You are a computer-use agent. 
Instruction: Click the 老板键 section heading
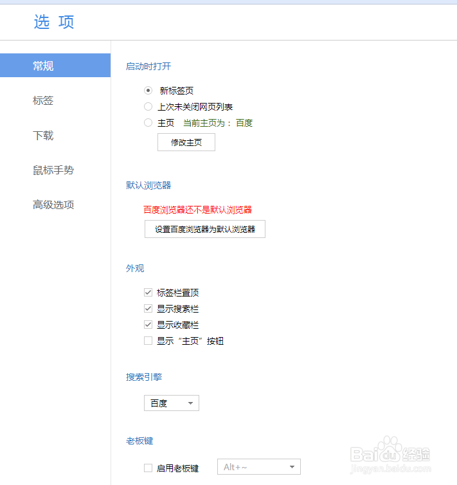point(139,441)
